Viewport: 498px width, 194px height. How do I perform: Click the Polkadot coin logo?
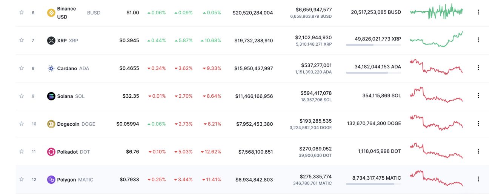tap(51, 152)
